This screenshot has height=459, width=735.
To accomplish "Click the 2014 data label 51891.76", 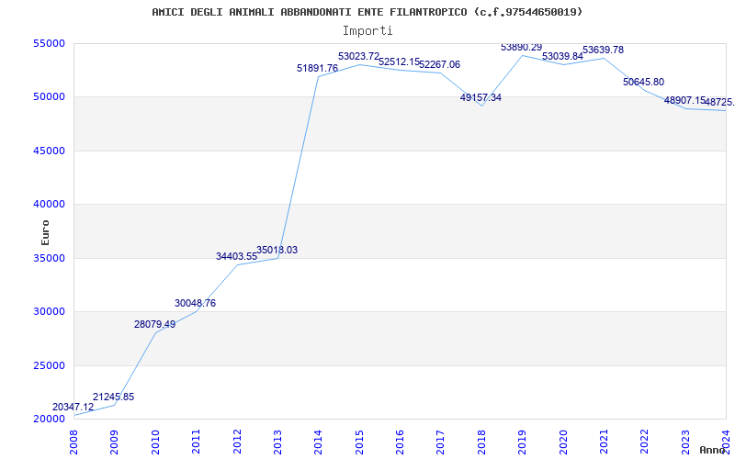I will 317,68.
